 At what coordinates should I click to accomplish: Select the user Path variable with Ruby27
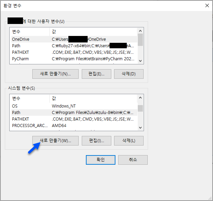(x=74, y=46)
